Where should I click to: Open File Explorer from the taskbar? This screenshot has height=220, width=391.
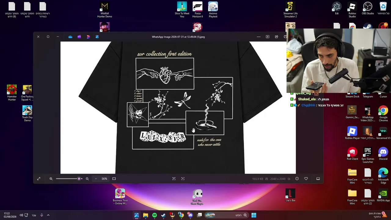coord(145,215)
